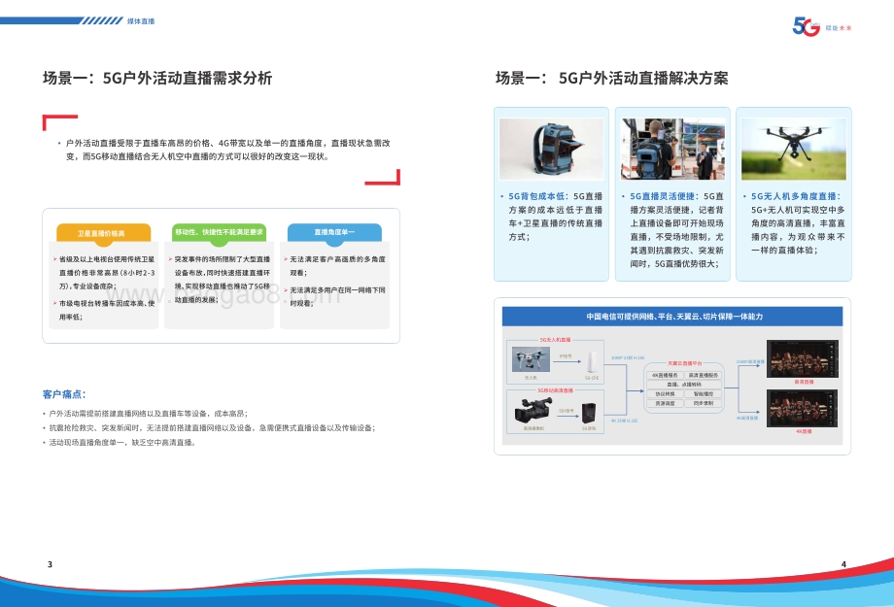Click the reporter with backpack photo
894x607 pixels.
click(x=672, y=150)
